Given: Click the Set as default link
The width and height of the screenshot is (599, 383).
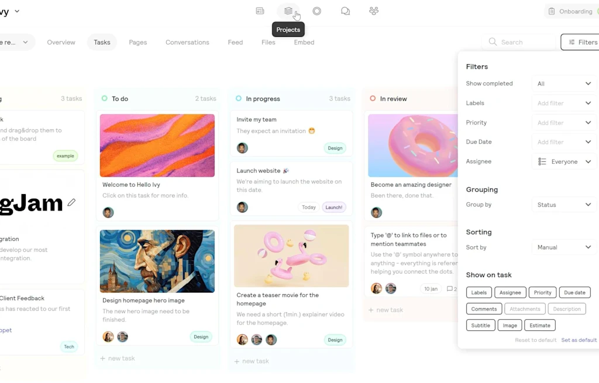Looking at the screenshot, I should [x=579, y=340].
